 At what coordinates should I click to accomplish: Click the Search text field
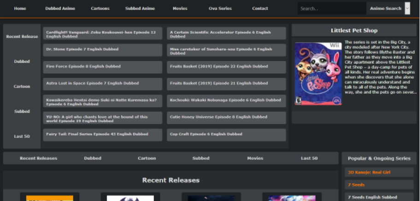(x=332, y=8)
